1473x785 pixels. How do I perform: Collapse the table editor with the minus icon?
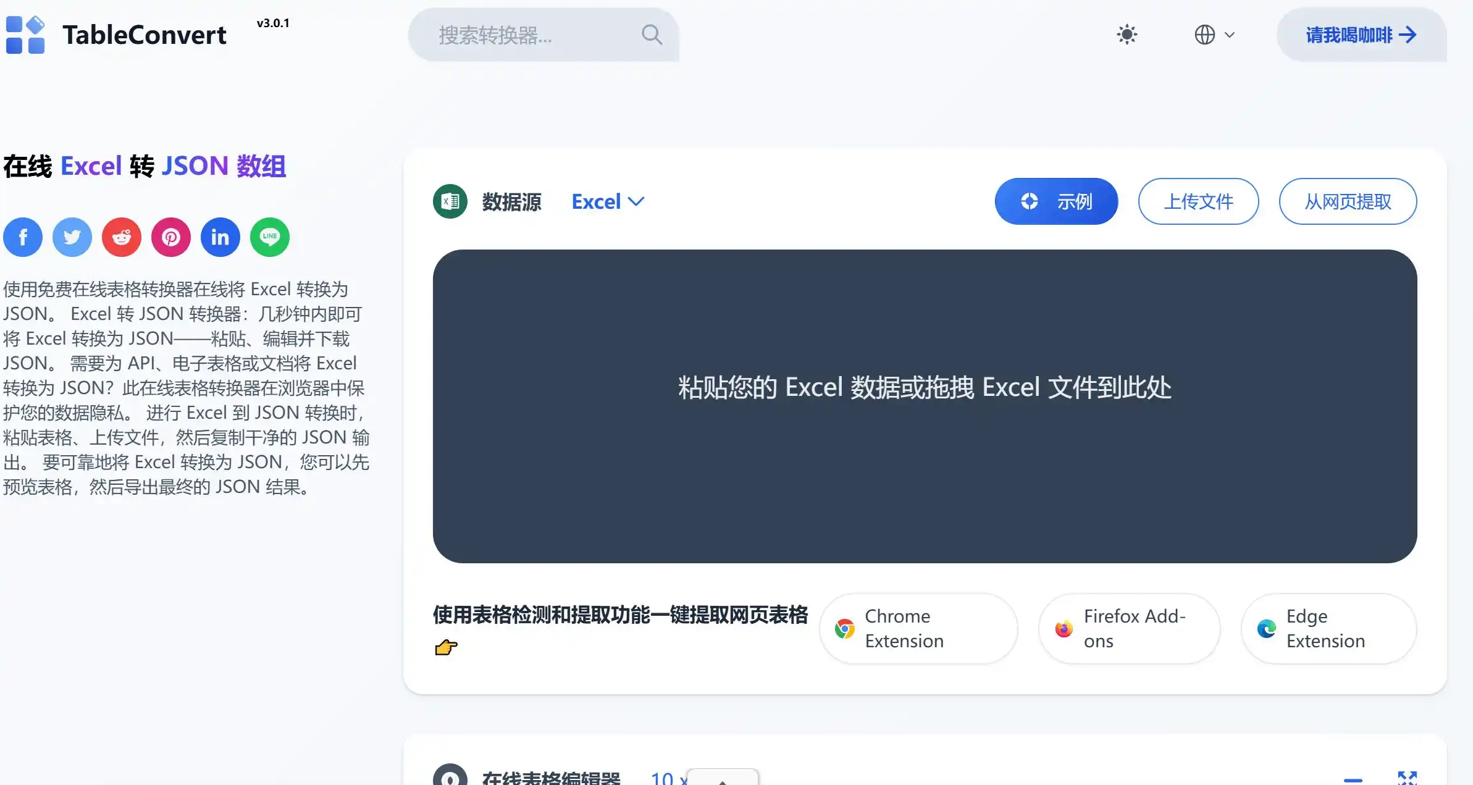1353,780
